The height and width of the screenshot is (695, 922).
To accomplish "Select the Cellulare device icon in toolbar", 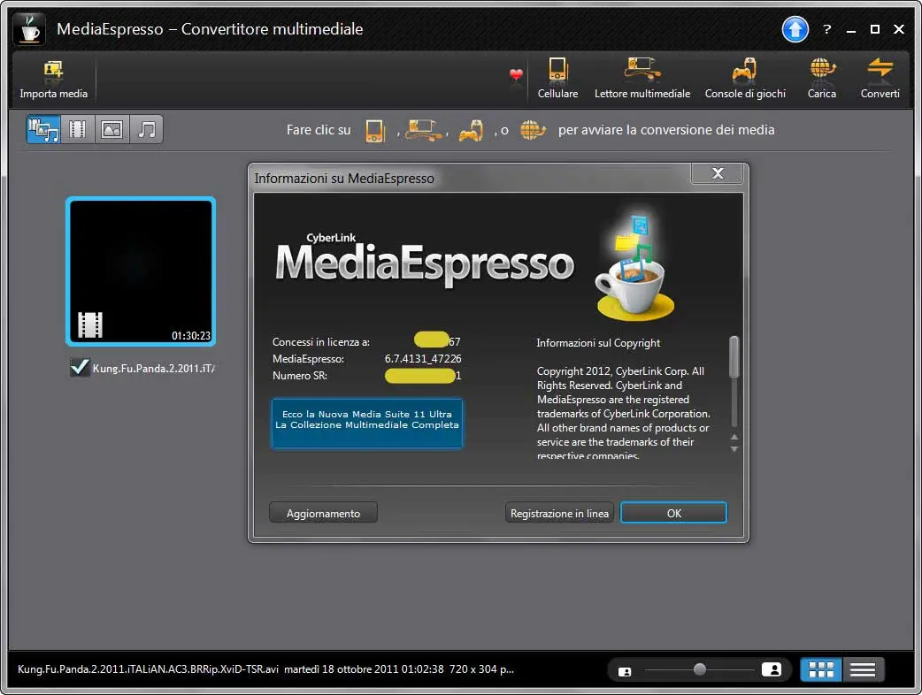I will [x=557, y=79].
